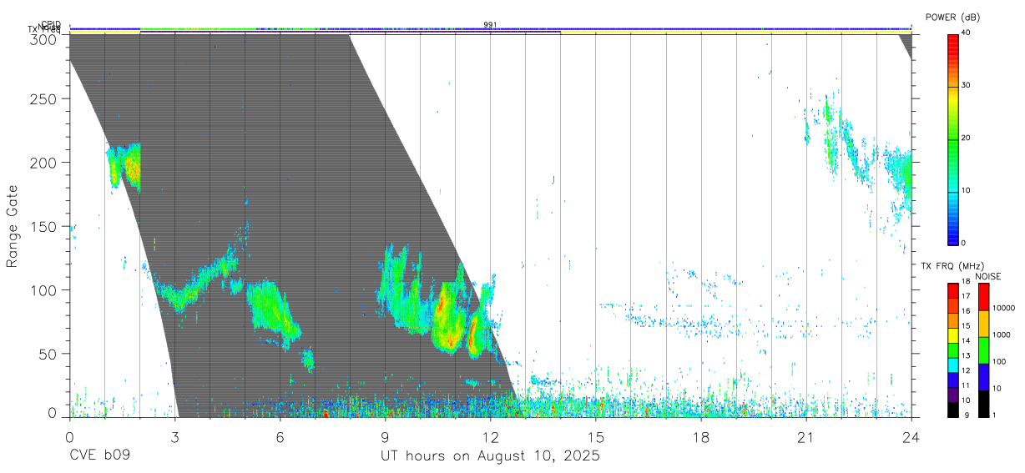Click the 12 hour tick label on time axis
Screen dimensions: 1025x473
(490, 438)
